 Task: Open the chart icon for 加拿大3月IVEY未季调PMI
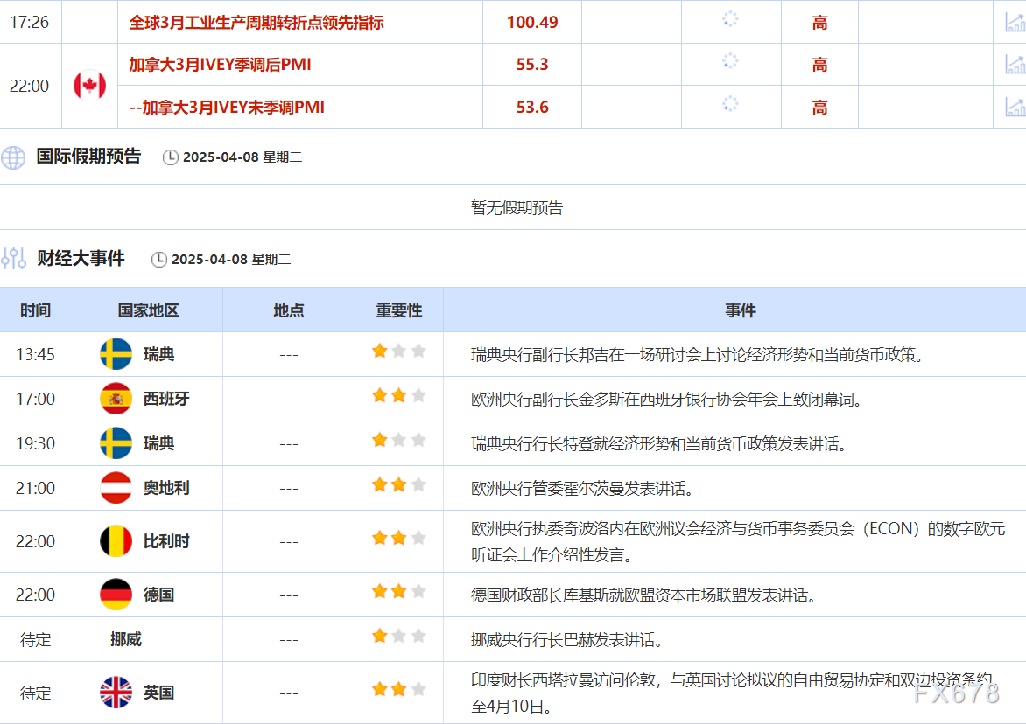[1015, 107]
